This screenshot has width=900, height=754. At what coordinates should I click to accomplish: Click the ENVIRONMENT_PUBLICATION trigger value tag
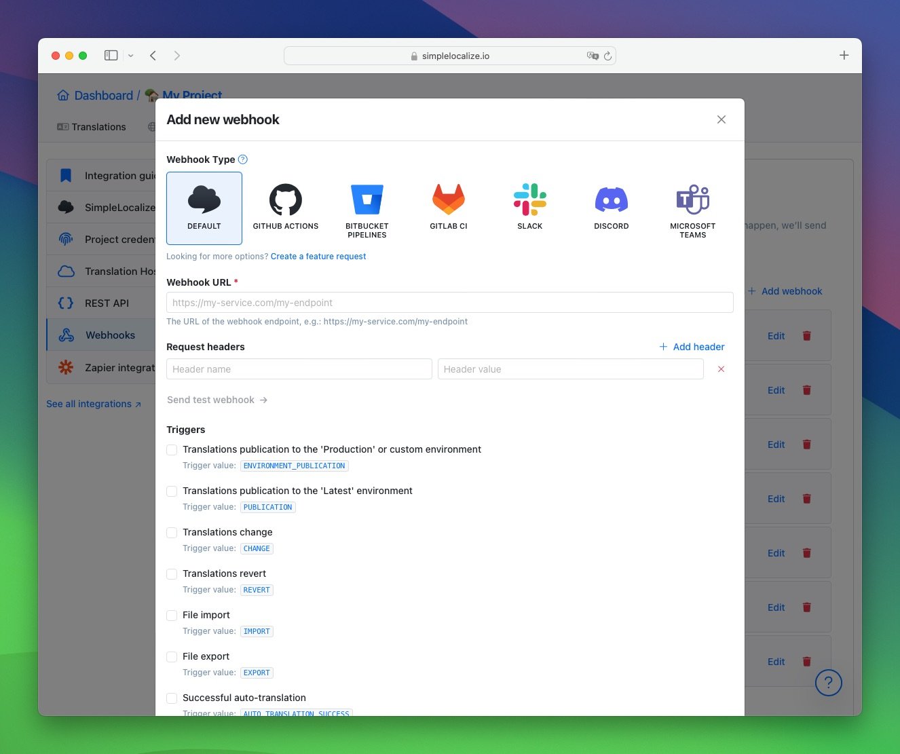pyautogui.click(x=295, y=466)
